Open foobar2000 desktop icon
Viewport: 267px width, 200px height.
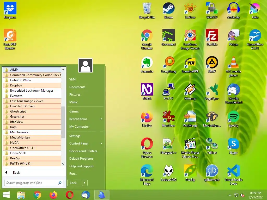click(x=169, y=173)
